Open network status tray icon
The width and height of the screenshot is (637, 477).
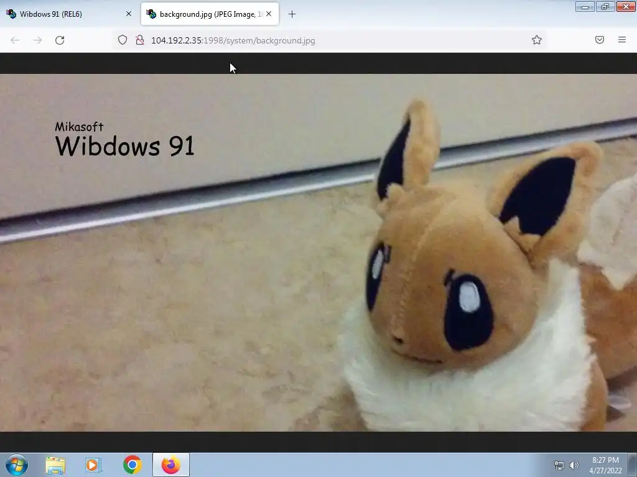point(559,465)
